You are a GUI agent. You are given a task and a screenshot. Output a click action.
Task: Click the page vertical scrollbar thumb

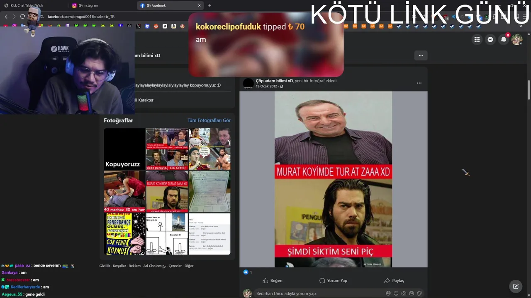point(529,90)
